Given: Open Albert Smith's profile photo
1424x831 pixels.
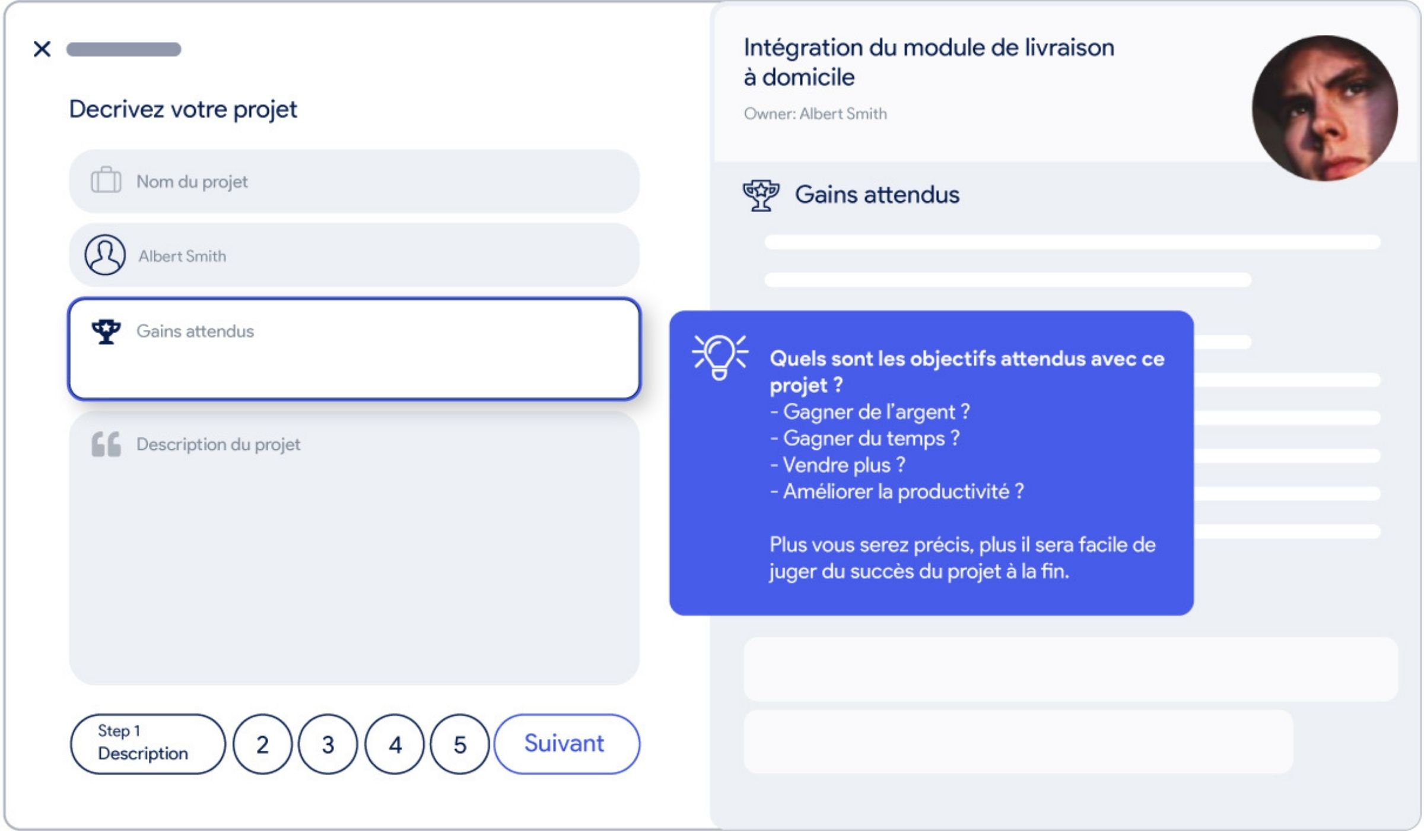Looking at the screenshot, I should click(x=1325, y=108).
